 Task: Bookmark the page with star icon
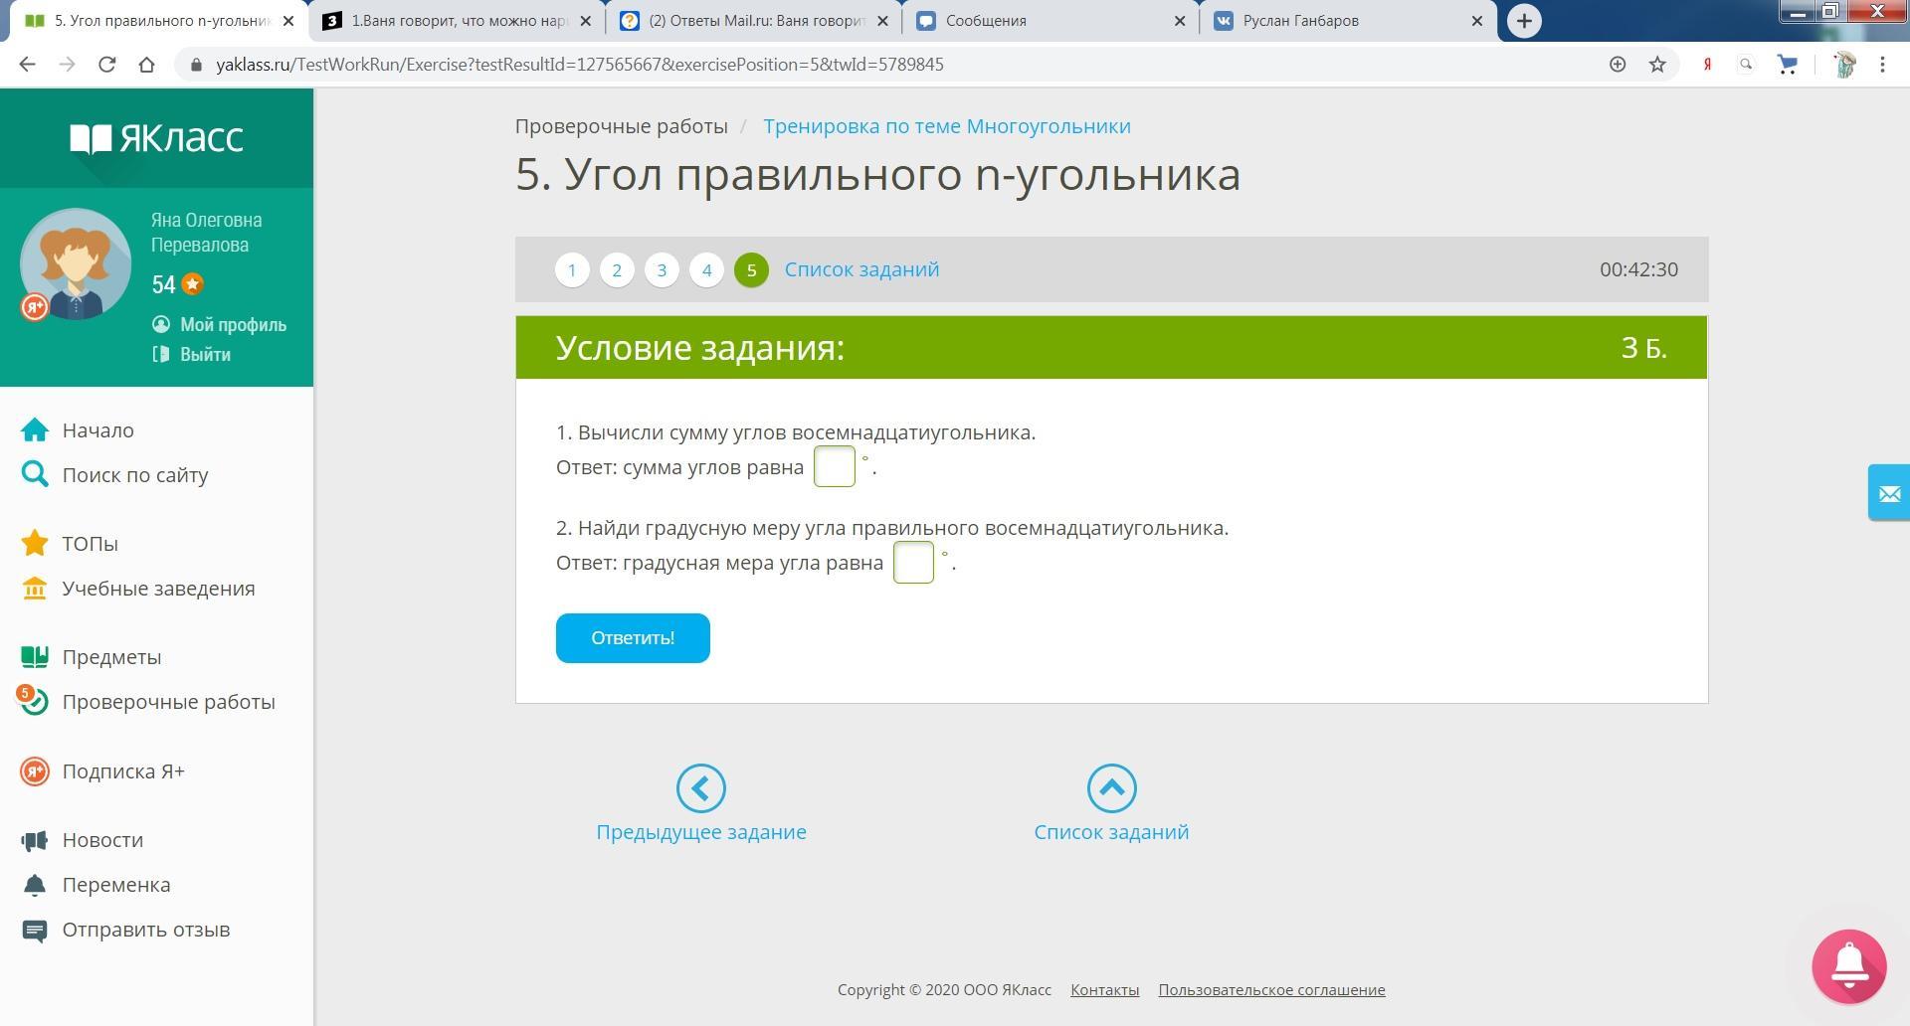tap(1657, 65)
